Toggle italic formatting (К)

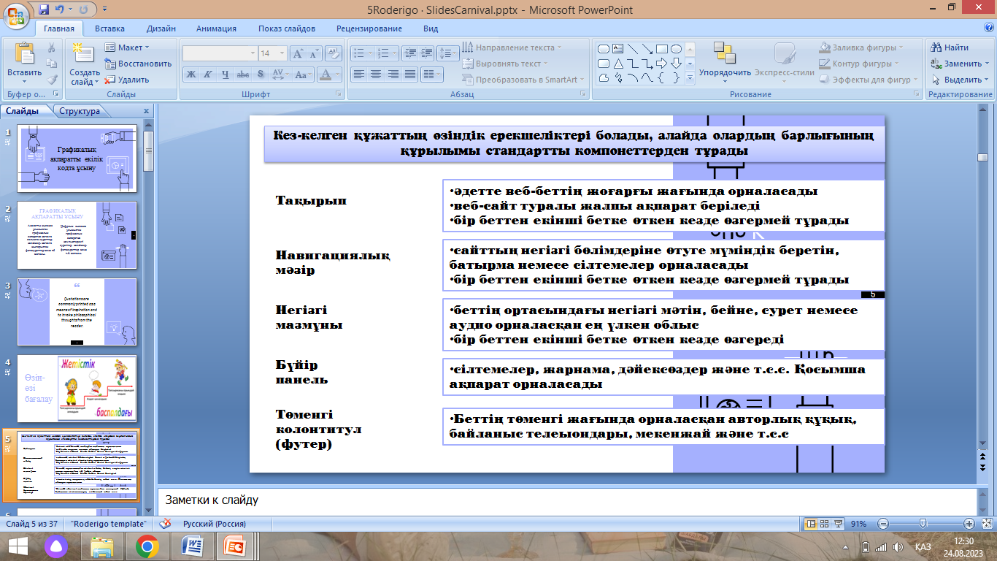207,74
